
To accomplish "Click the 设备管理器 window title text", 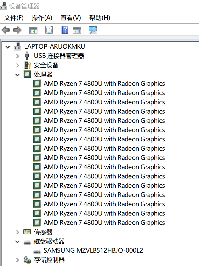I will tap(24, 6).
